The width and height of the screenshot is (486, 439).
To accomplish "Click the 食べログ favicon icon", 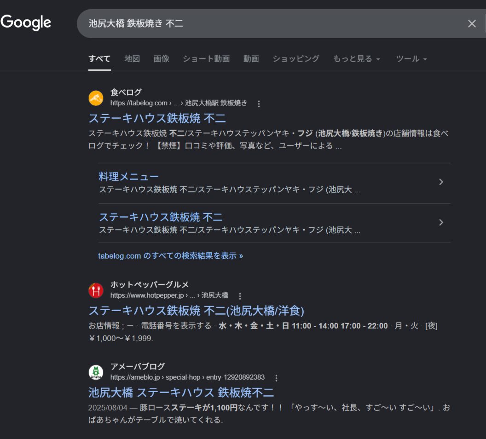I will 96,98.
